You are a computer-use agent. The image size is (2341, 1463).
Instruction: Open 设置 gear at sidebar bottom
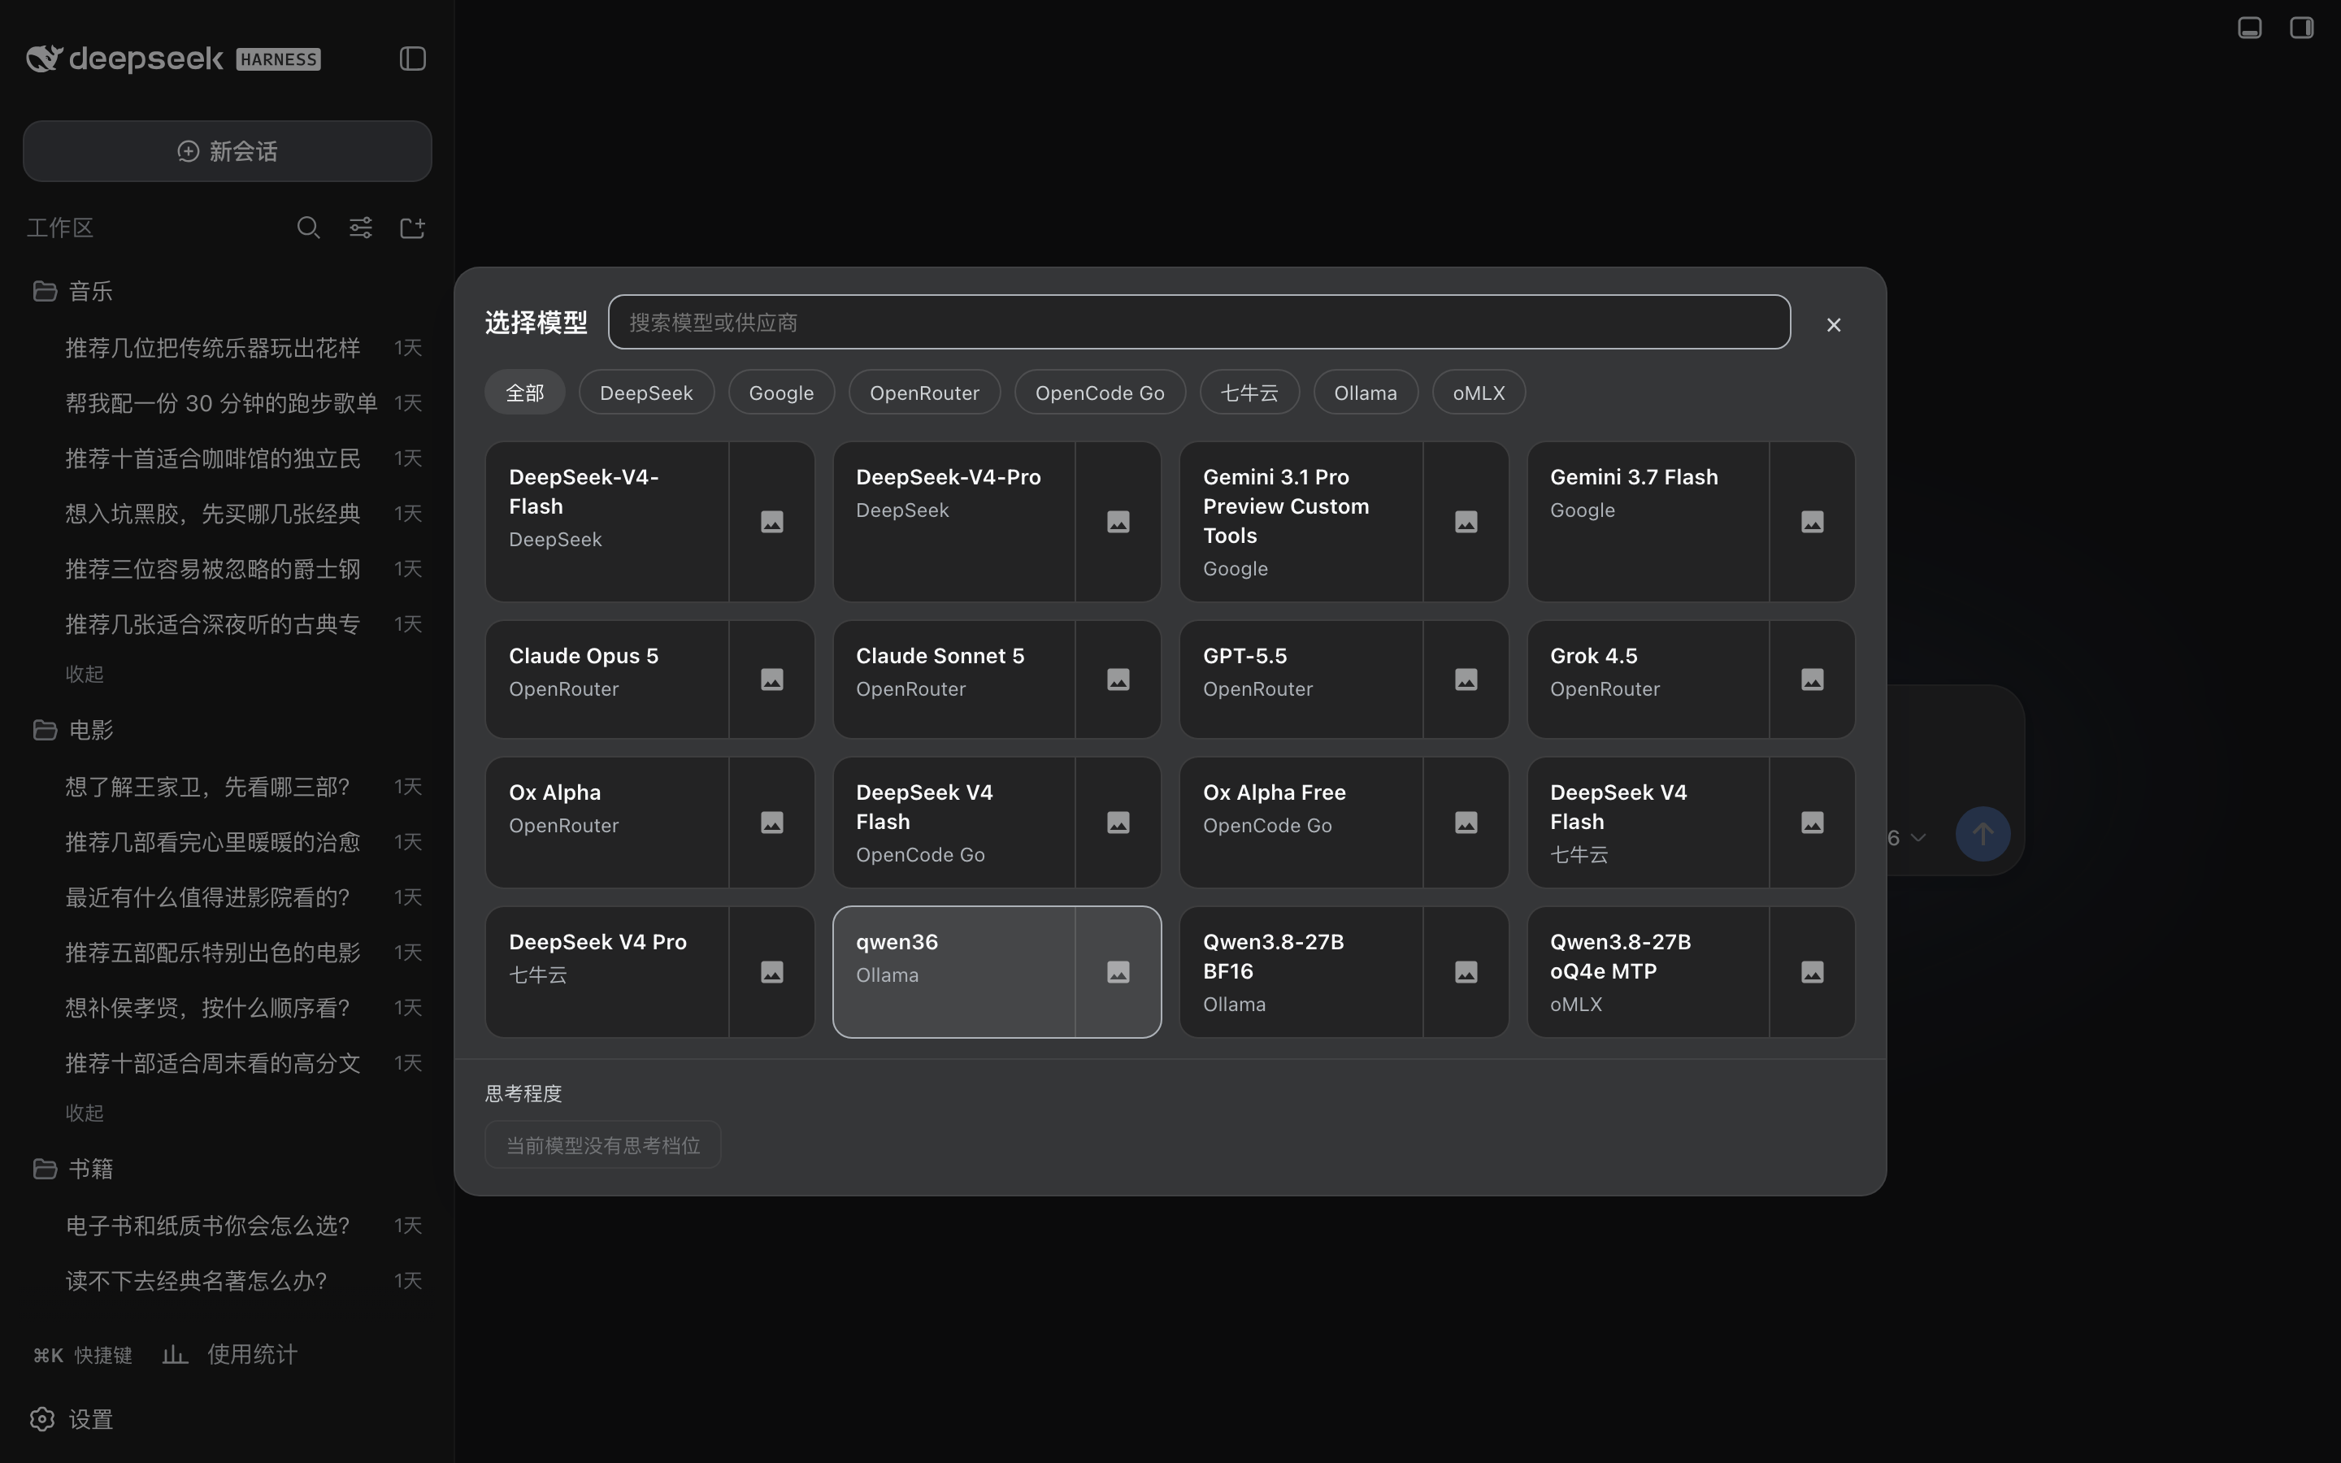click(72, 1418)
